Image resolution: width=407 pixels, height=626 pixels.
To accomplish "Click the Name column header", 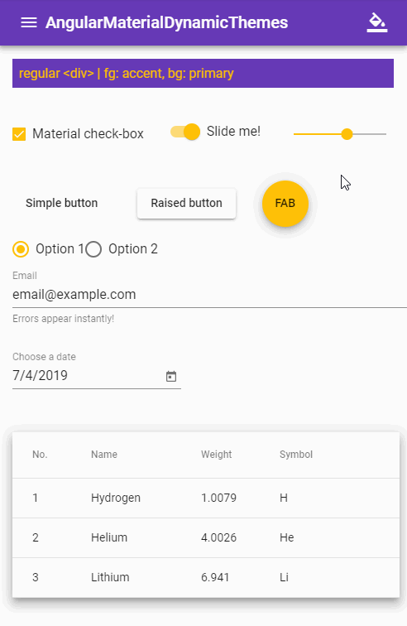I will [x=104, y=455].
